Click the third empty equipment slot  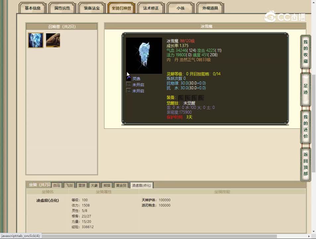click(194, 98)
